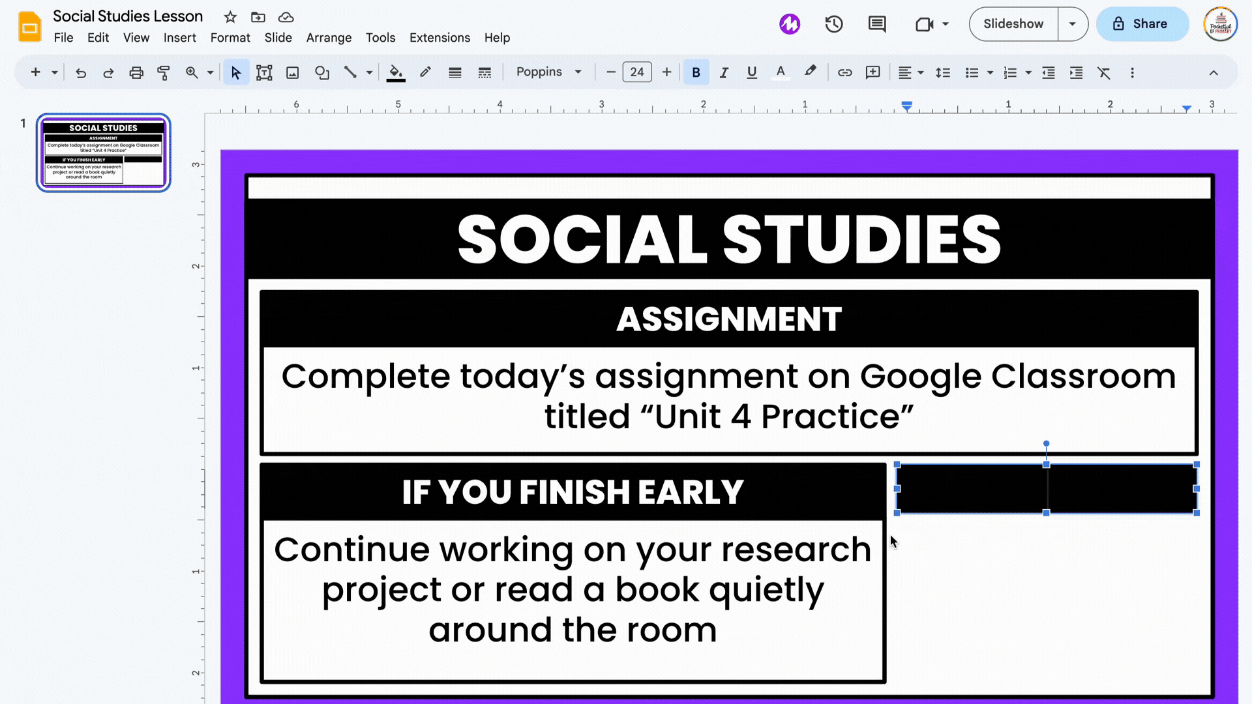Click the Decrease indent icon

click(x=1049, y=72)
